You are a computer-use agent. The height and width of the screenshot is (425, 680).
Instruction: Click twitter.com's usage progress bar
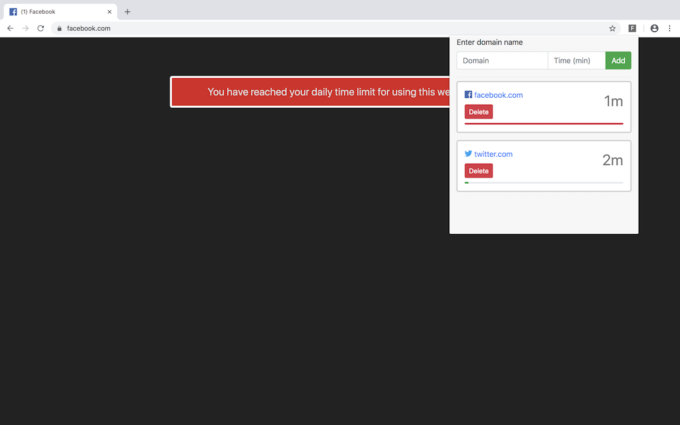(544, 182)
